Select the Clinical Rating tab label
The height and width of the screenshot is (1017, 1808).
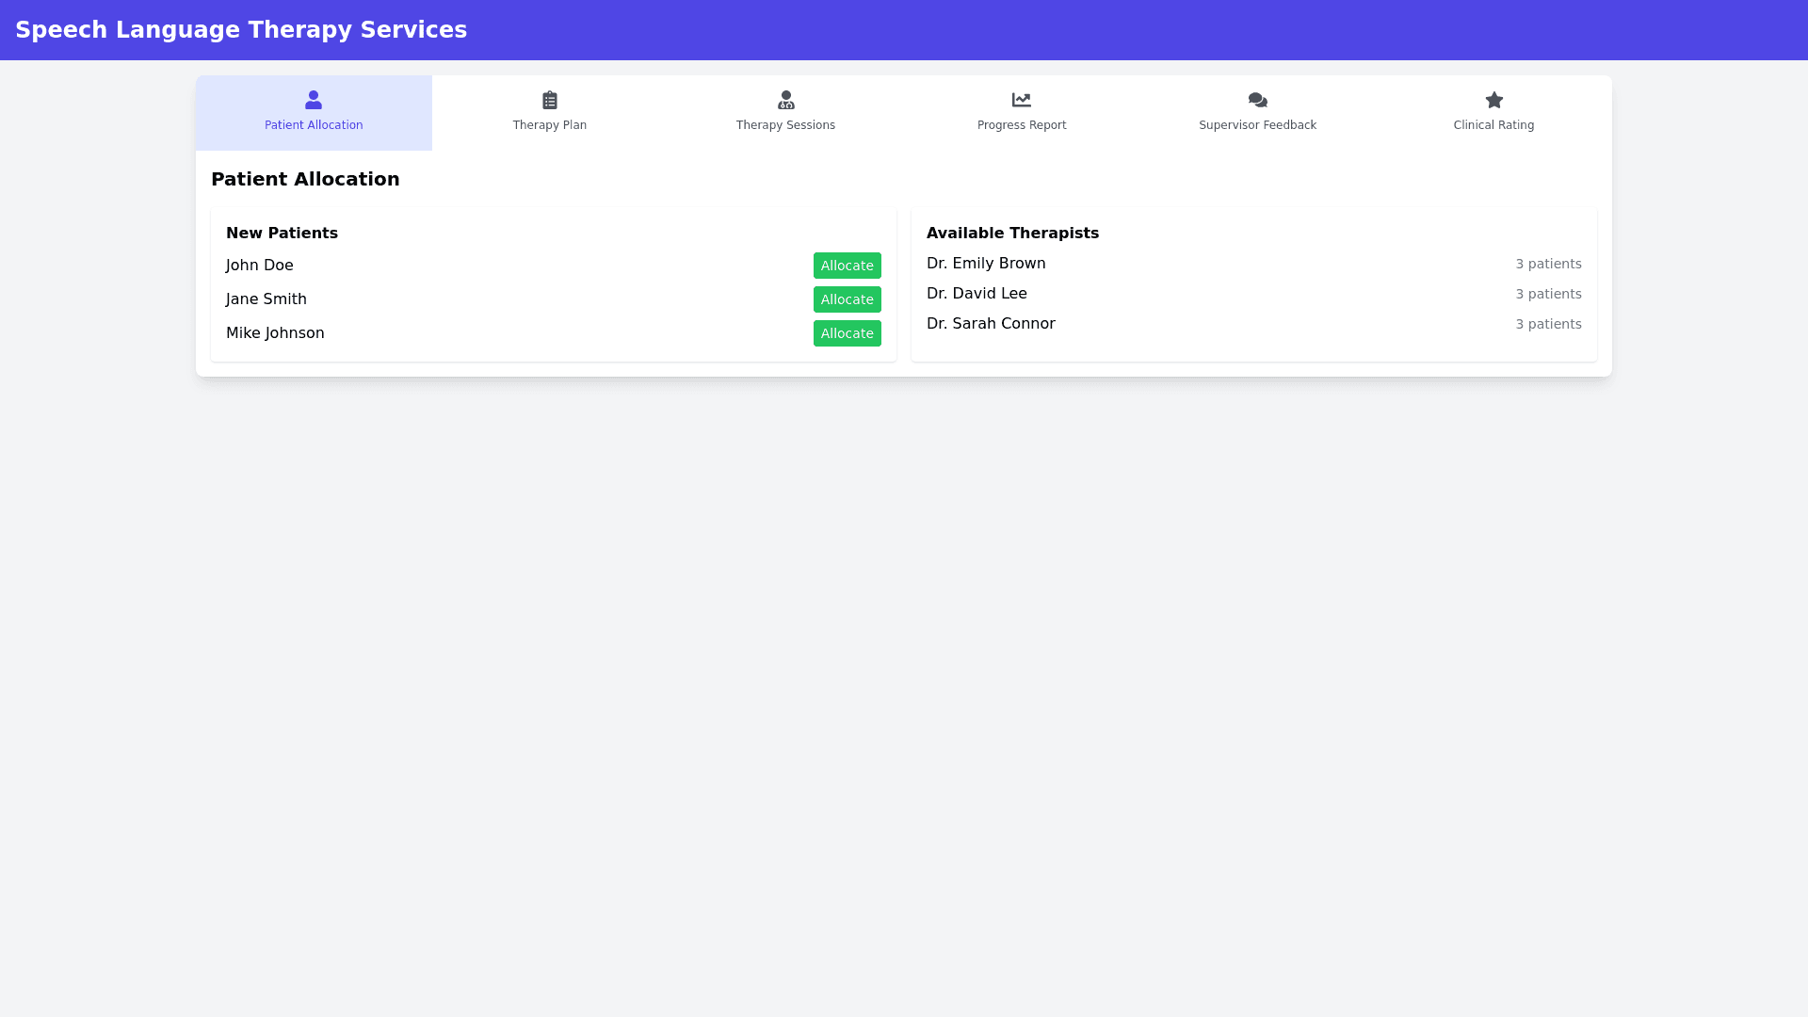[1493, 125]
